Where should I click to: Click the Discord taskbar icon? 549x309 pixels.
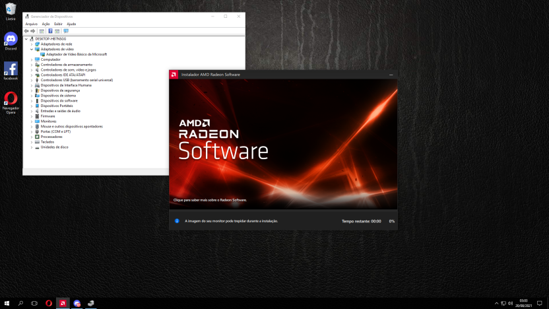[x=77, y=304]
